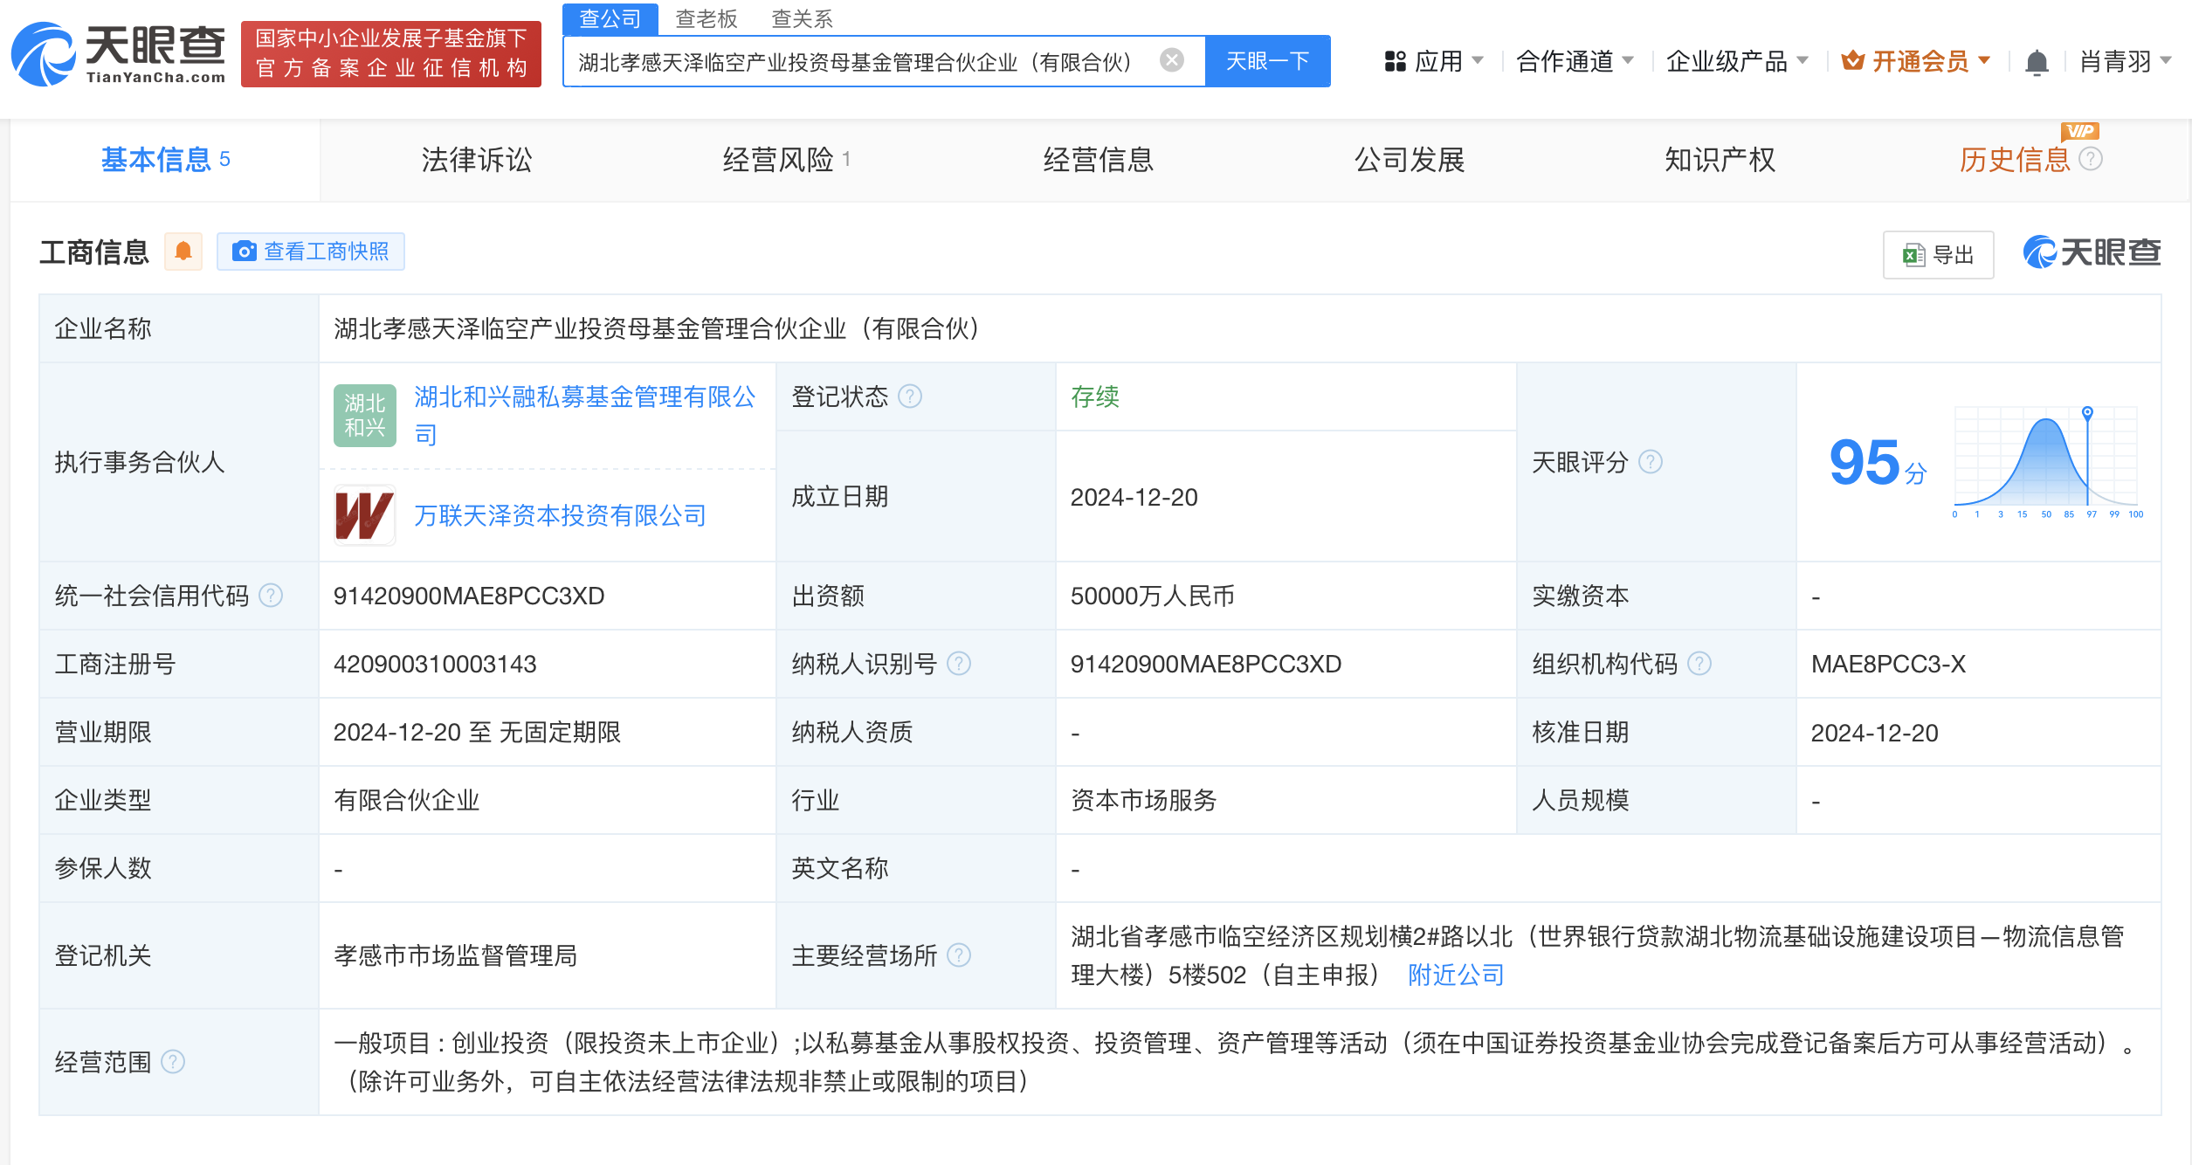Click the registration number 420900310003143
This screenshot has height=1165, width=2192.
tap(435, 664)
